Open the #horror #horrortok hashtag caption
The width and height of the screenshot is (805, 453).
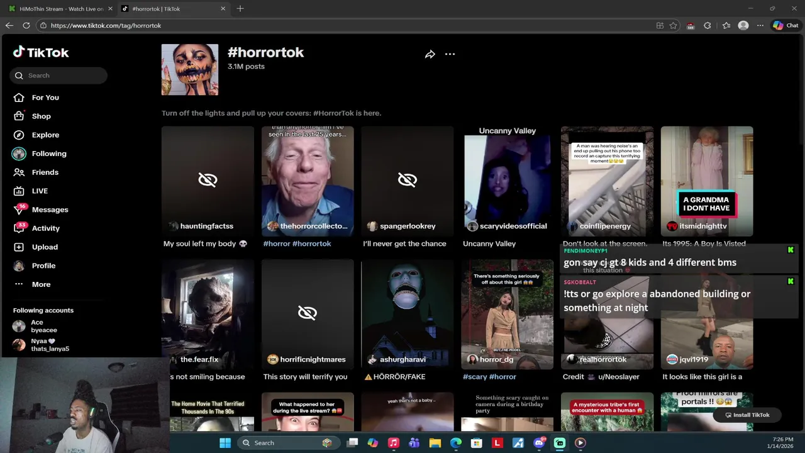pyautogui.click(x=297, y=243)
